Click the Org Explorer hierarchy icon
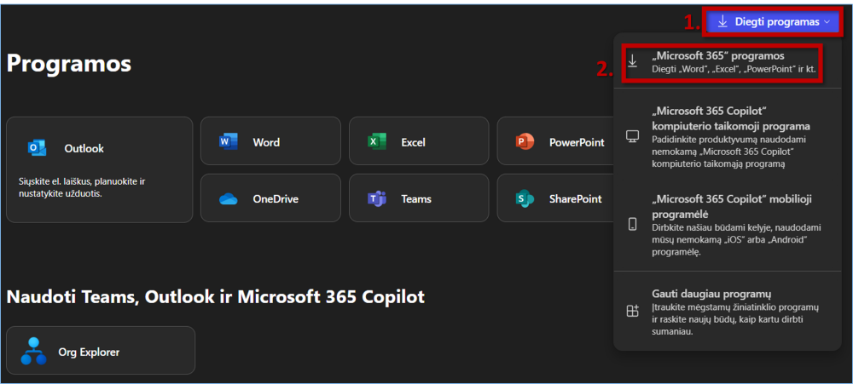 tap(34, 351)
